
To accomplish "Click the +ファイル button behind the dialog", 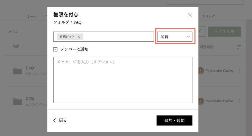I will click(x=224, y=32).
